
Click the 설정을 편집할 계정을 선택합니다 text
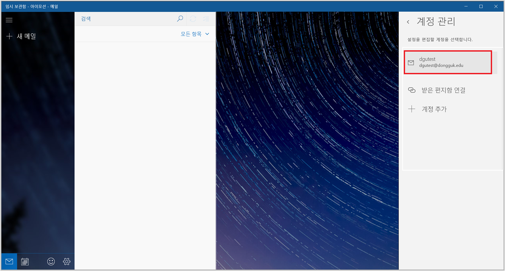tap(440, 39)
